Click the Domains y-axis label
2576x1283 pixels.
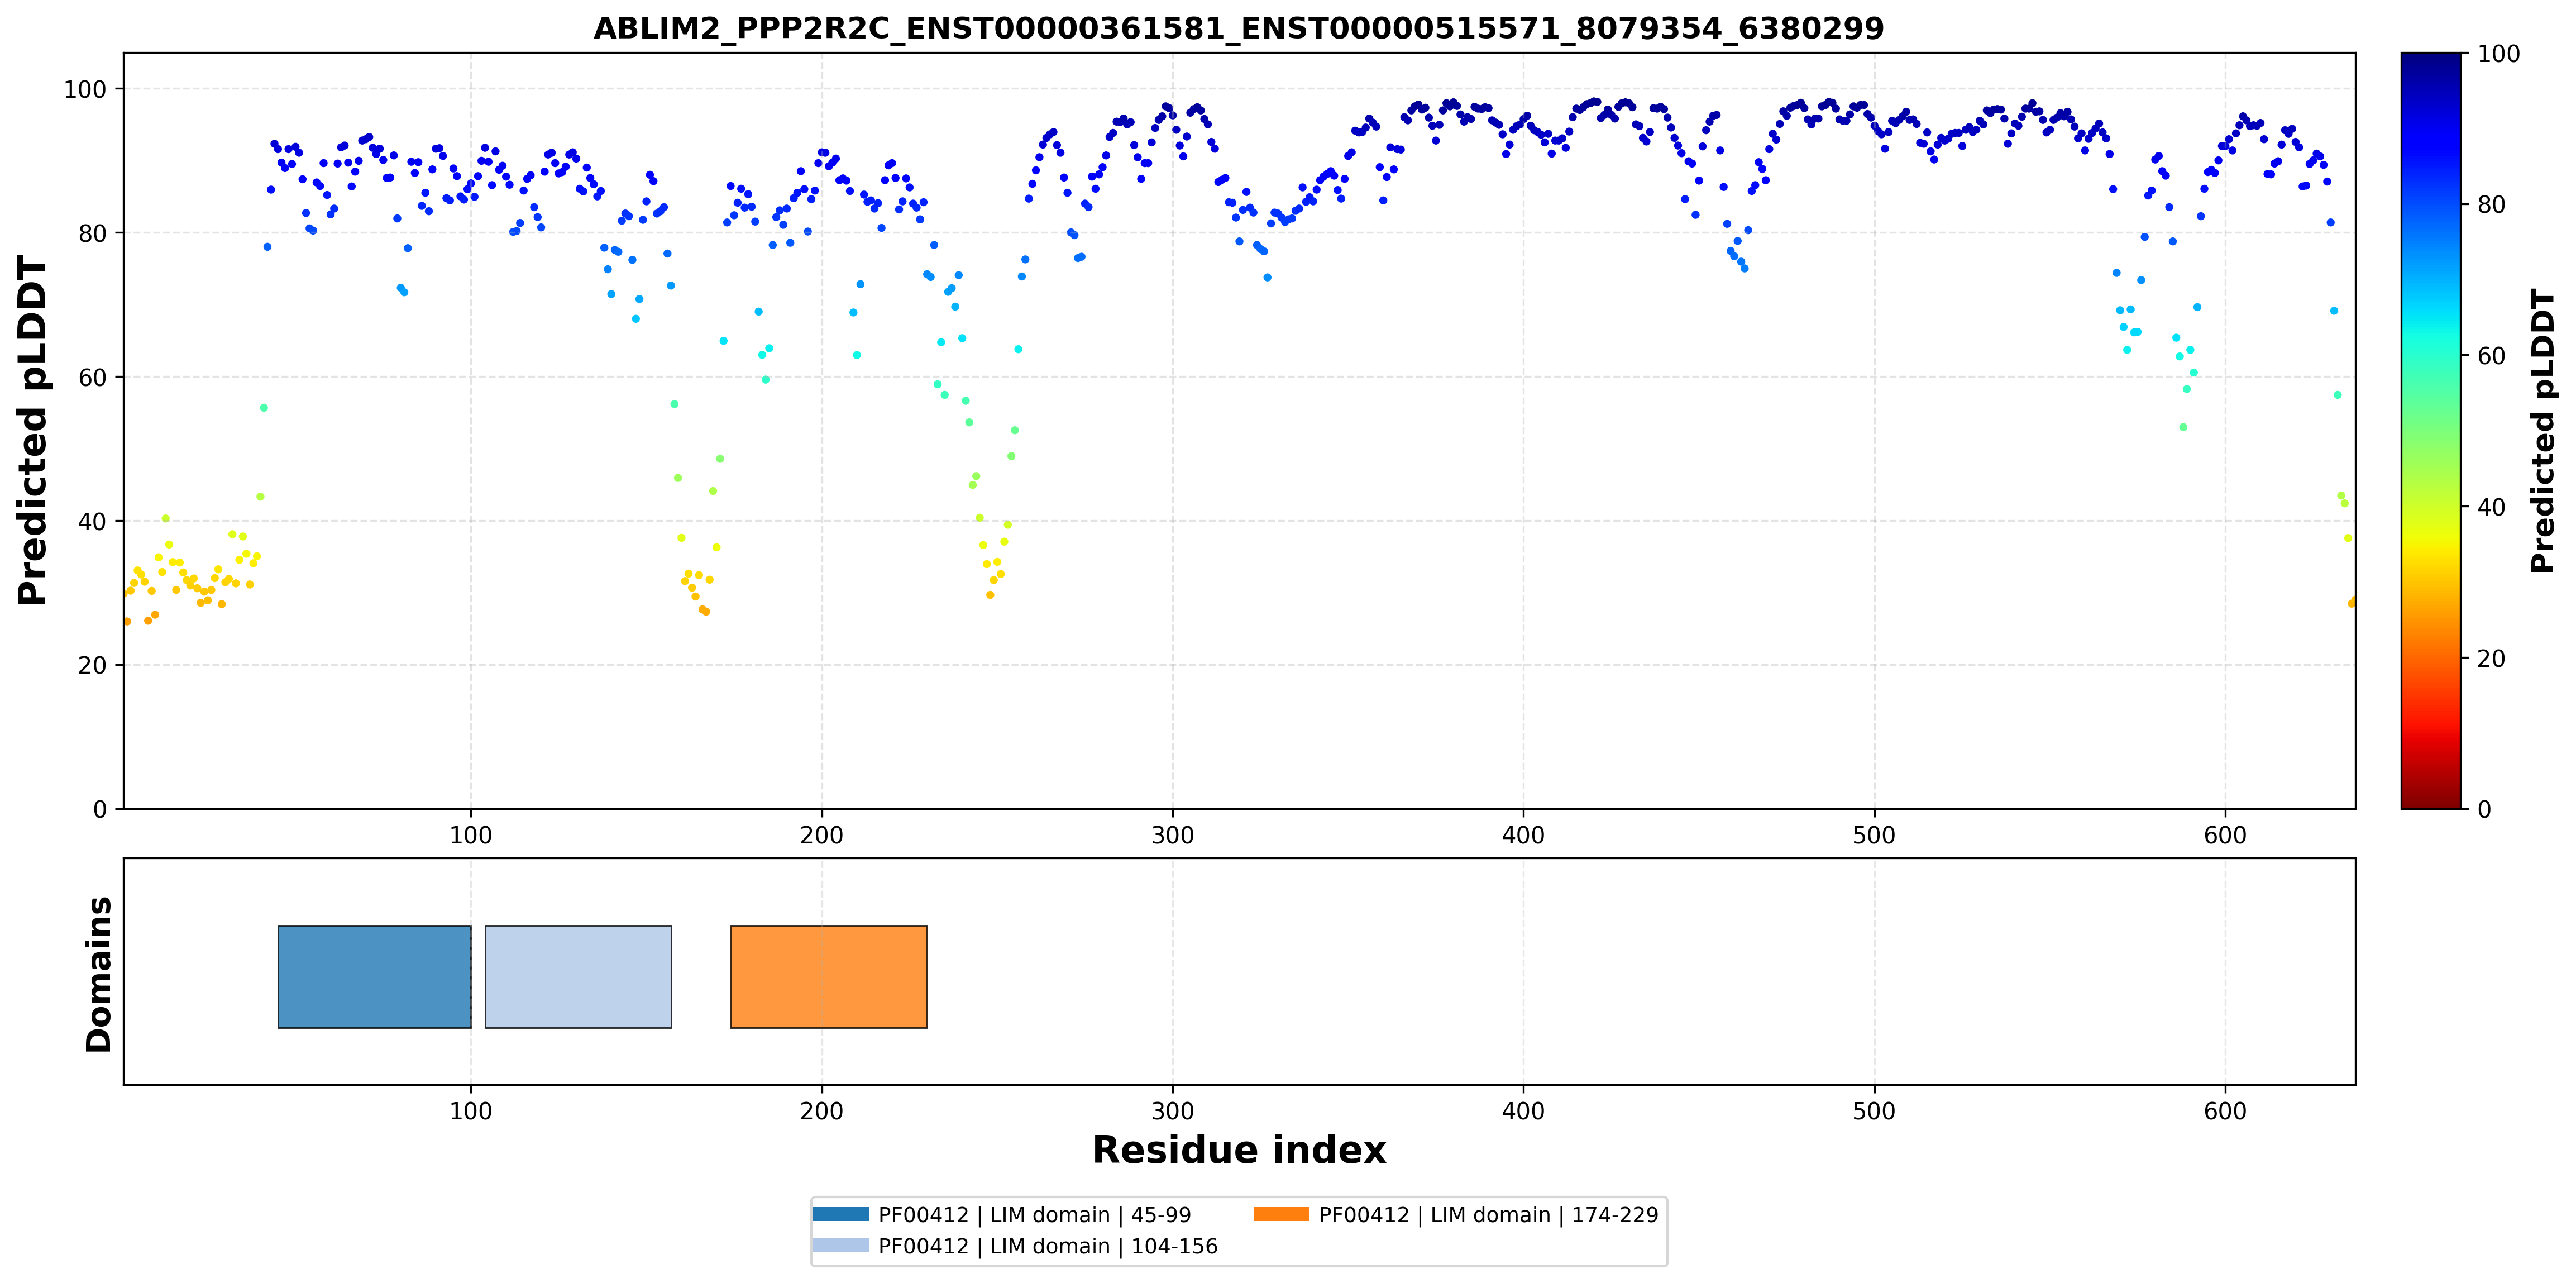click(x=98, y=974)
